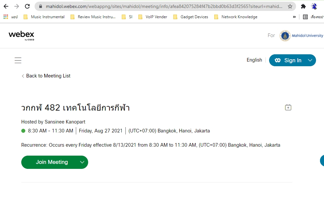Viewport: 324px width, 198px height.
Task: Click the Sign In button
Action: tap(288, 60)
